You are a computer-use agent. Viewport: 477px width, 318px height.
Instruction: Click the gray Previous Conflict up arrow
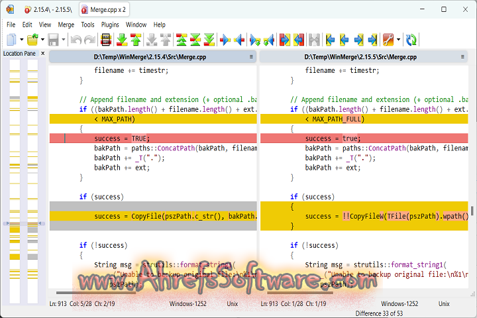click(x=166, y=40)
